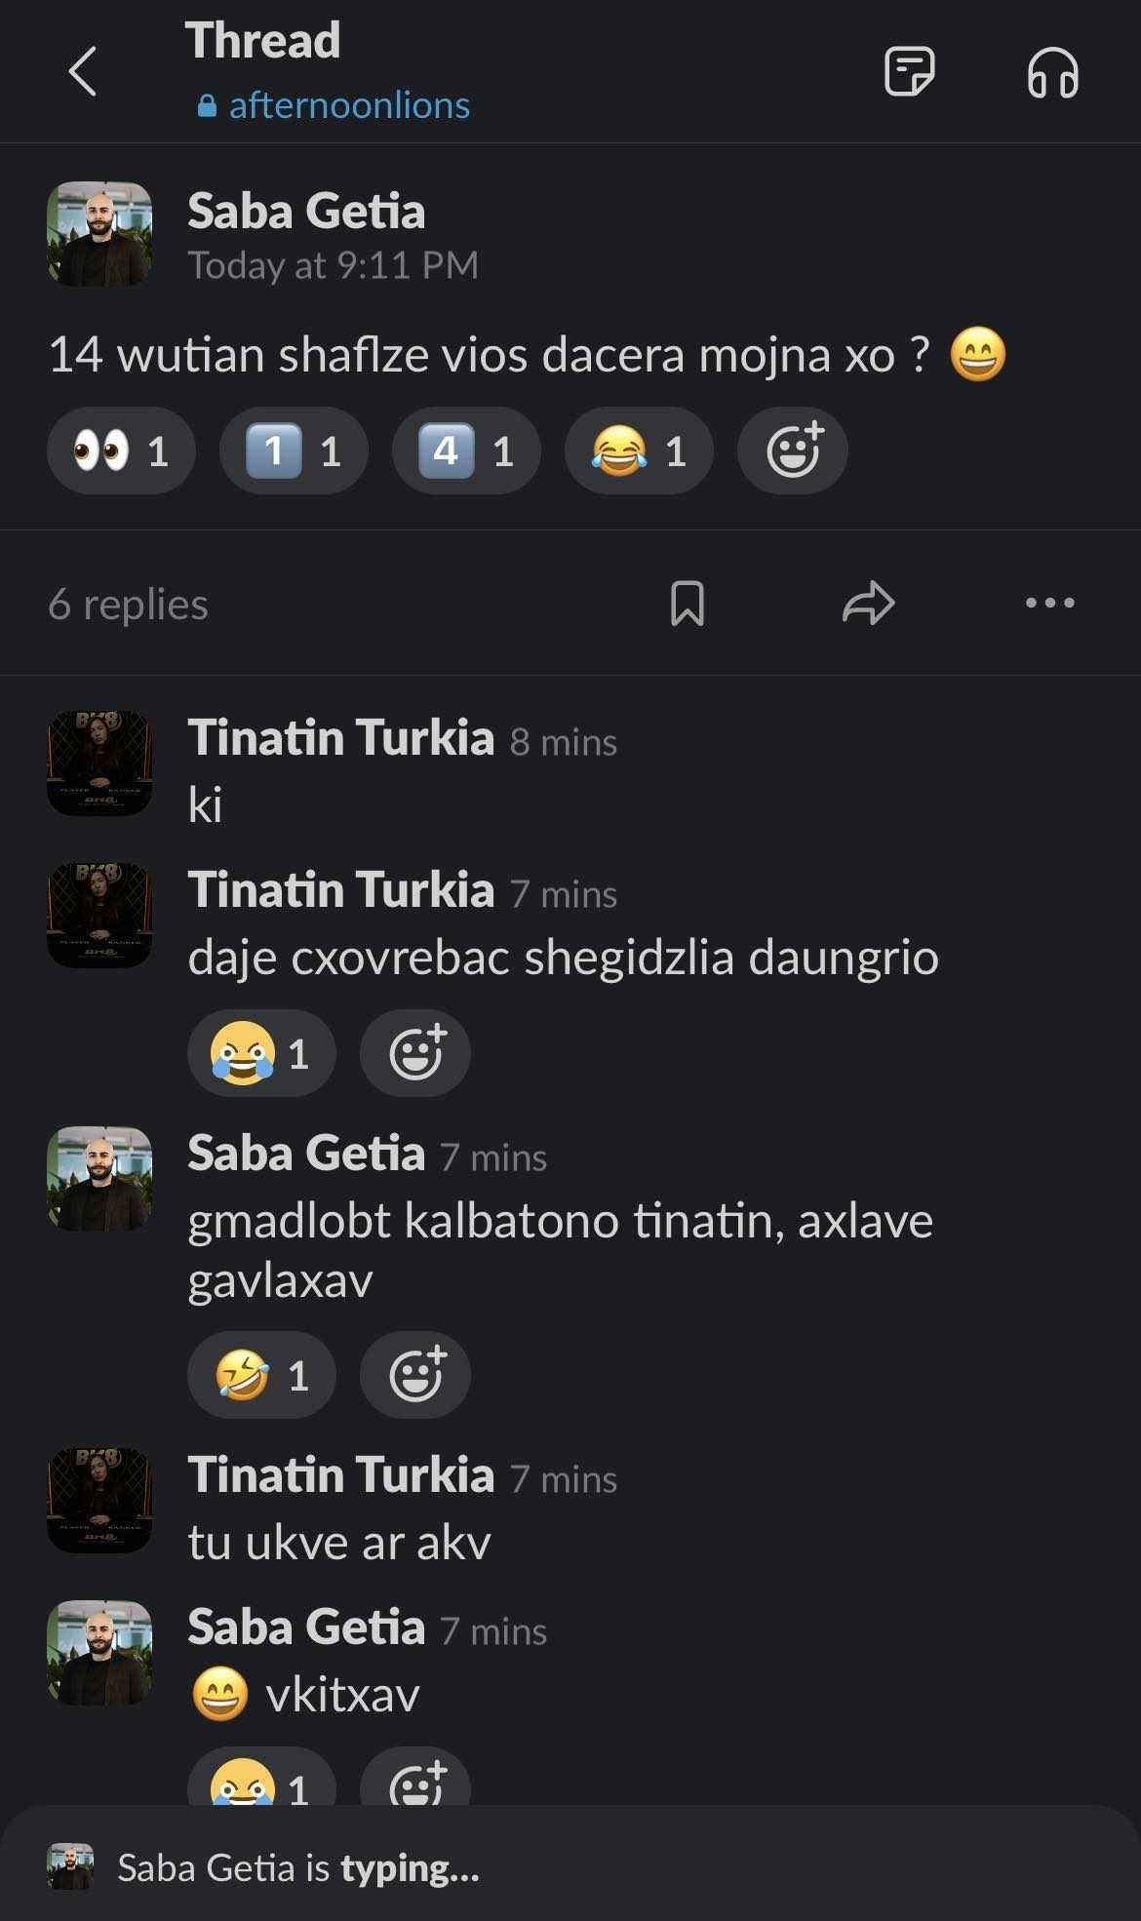Toggle the eyes emoji reaction

pyautogui.click(x=121, y=451)
